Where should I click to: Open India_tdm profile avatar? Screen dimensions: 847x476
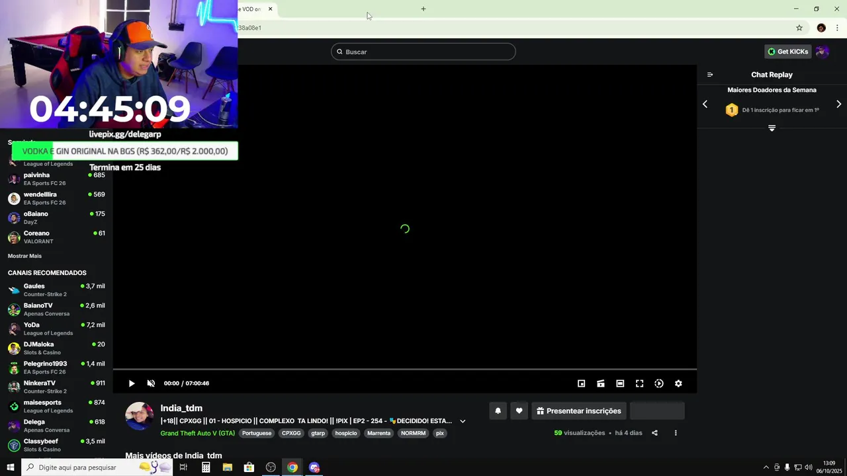pyautogui.click(x=140, y=416)
